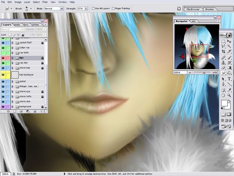
Task: Toggle the Lock all padlock button
Action: click(x=23, y=35)
